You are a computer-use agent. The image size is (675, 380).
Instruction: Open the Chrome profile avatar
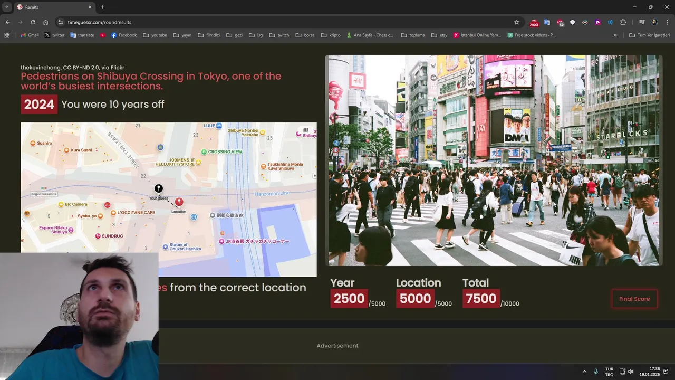click(x=654, y=22)
